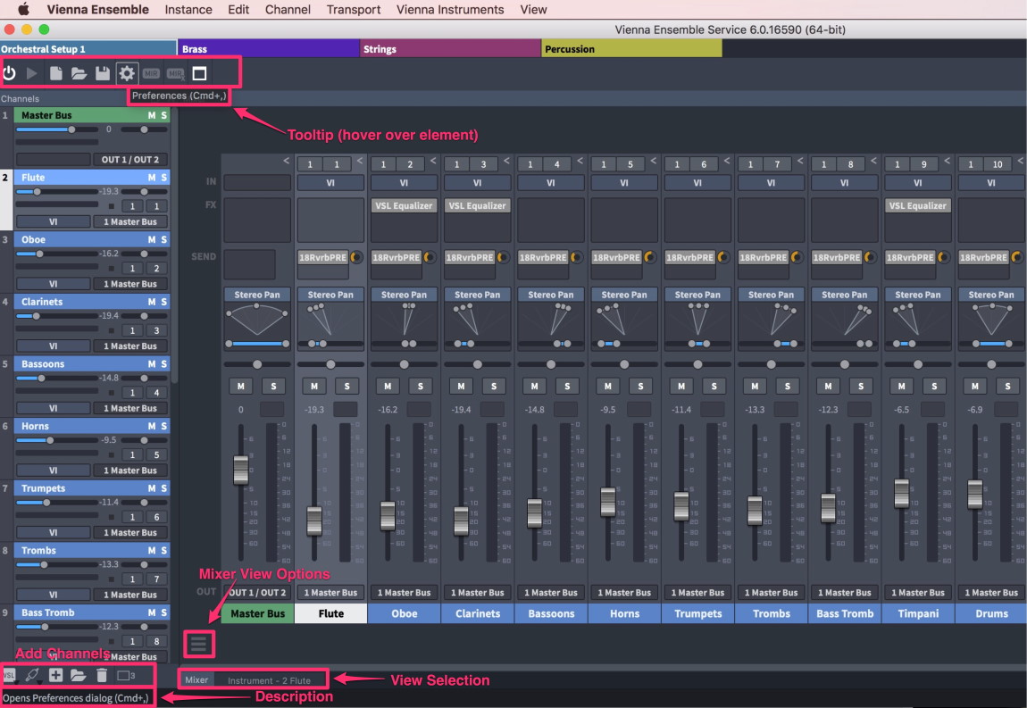The height and width of the screenshot is (708, 1027).
Task: Mute the Drums mixer strip
Action: pos(974,387)
